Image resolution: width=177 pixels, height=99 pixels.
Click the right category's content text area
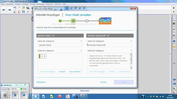(109, 61)
